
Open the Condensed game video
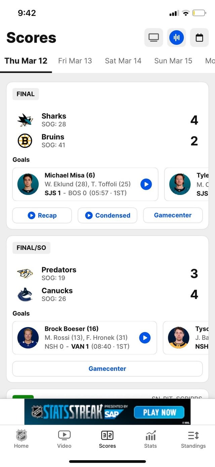click(x=107, y=215)
